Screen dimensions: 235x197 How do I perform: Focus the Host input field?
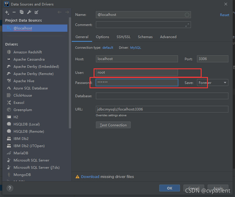[x=137, y=59]
